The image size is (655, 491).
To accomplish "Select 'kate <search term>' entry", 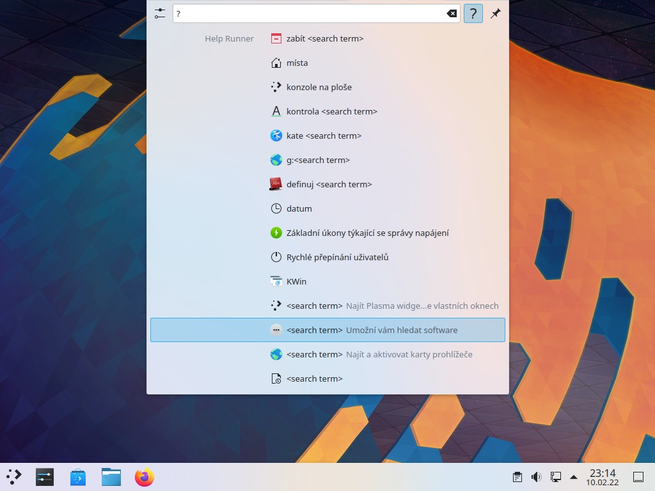I will pyautogui.click(x=324, y=136).
